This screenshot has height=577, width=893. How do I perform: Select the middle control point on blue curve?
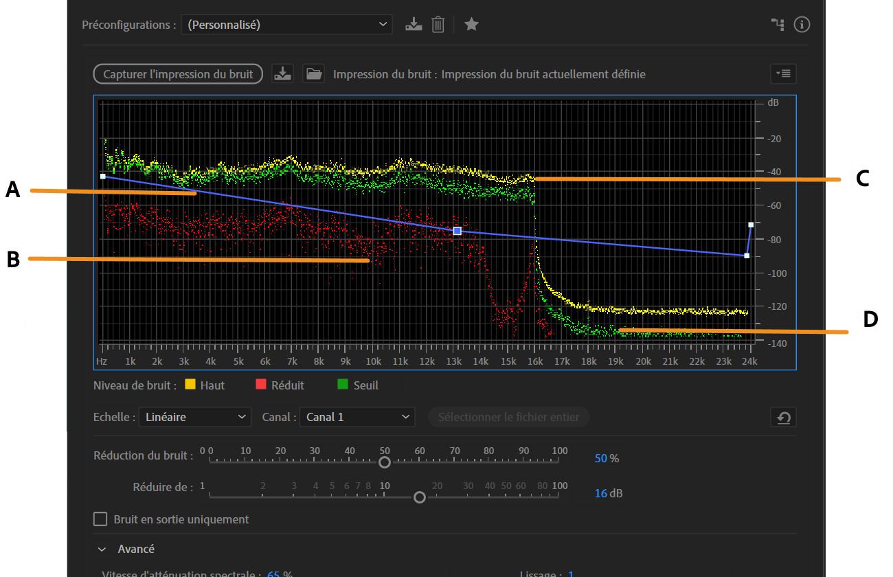(457, 231)
